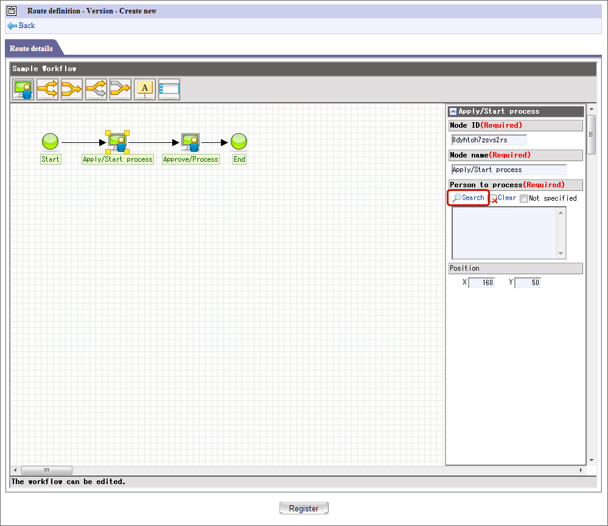Screen dimensions: 608x526
Task: Click the 'Node ID(Required)' header
Action: coord(515,125)
